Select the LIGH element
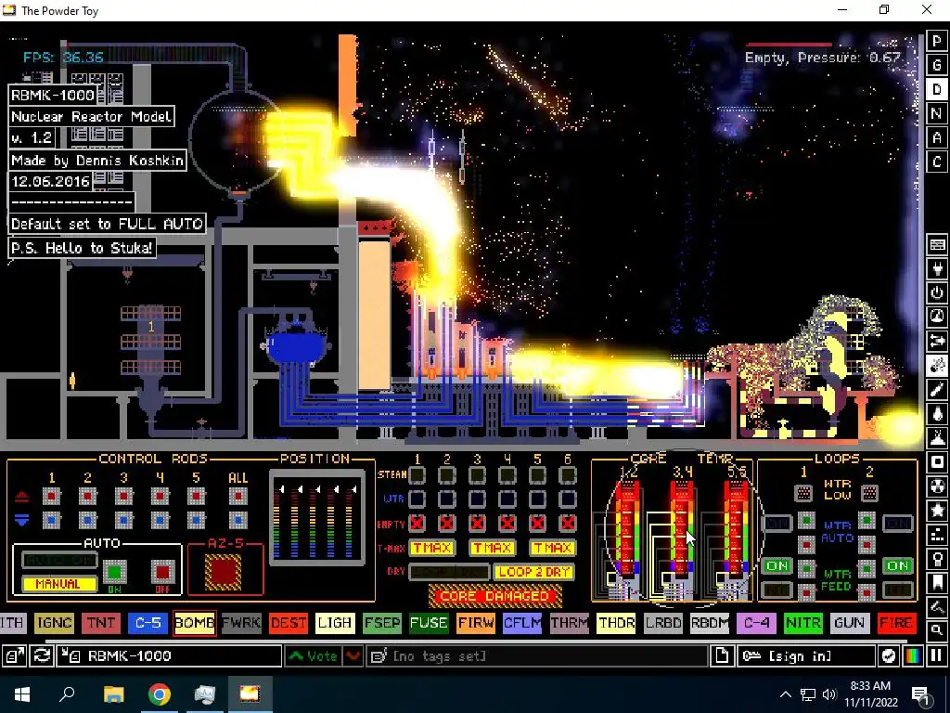This screenshot has height=713, width=950. [x=334, y=623]
